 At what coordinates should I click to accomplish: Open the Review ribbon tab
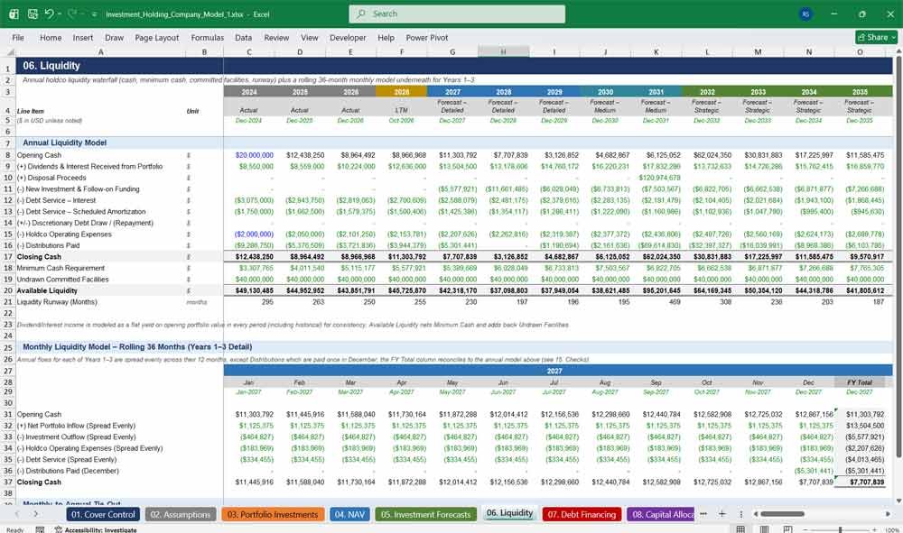(276, 37)
